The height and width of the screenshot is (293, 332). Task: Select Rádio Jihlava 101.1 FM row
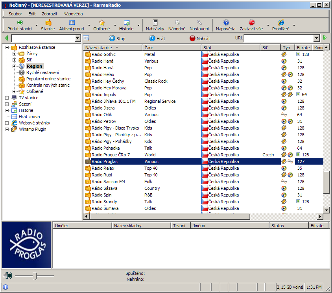point(203,101)
